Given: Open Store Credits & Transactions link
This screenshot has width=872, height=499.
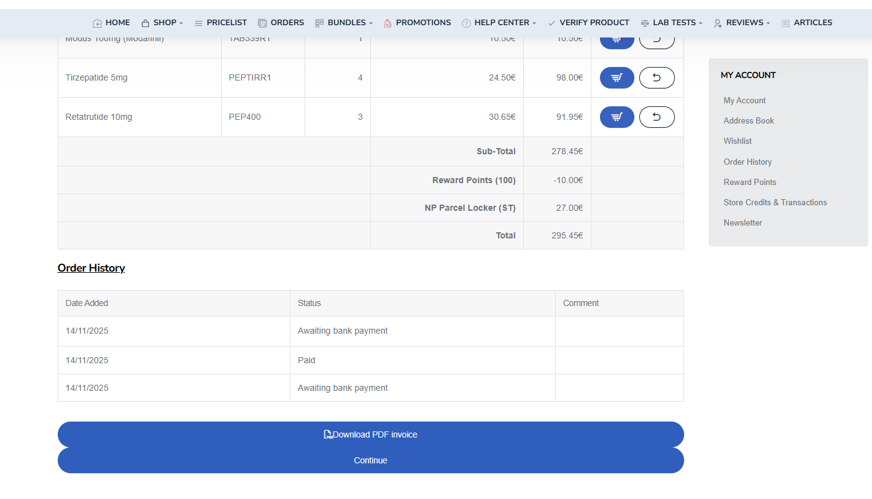Looking at the screenshot, I should coord(775,203).
